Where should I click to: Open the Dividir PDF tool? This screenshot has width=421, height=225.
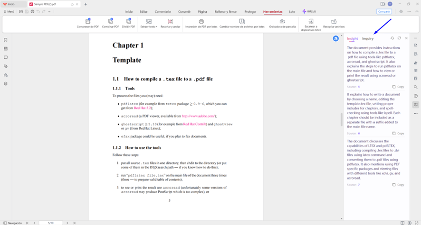pos(128,23)
